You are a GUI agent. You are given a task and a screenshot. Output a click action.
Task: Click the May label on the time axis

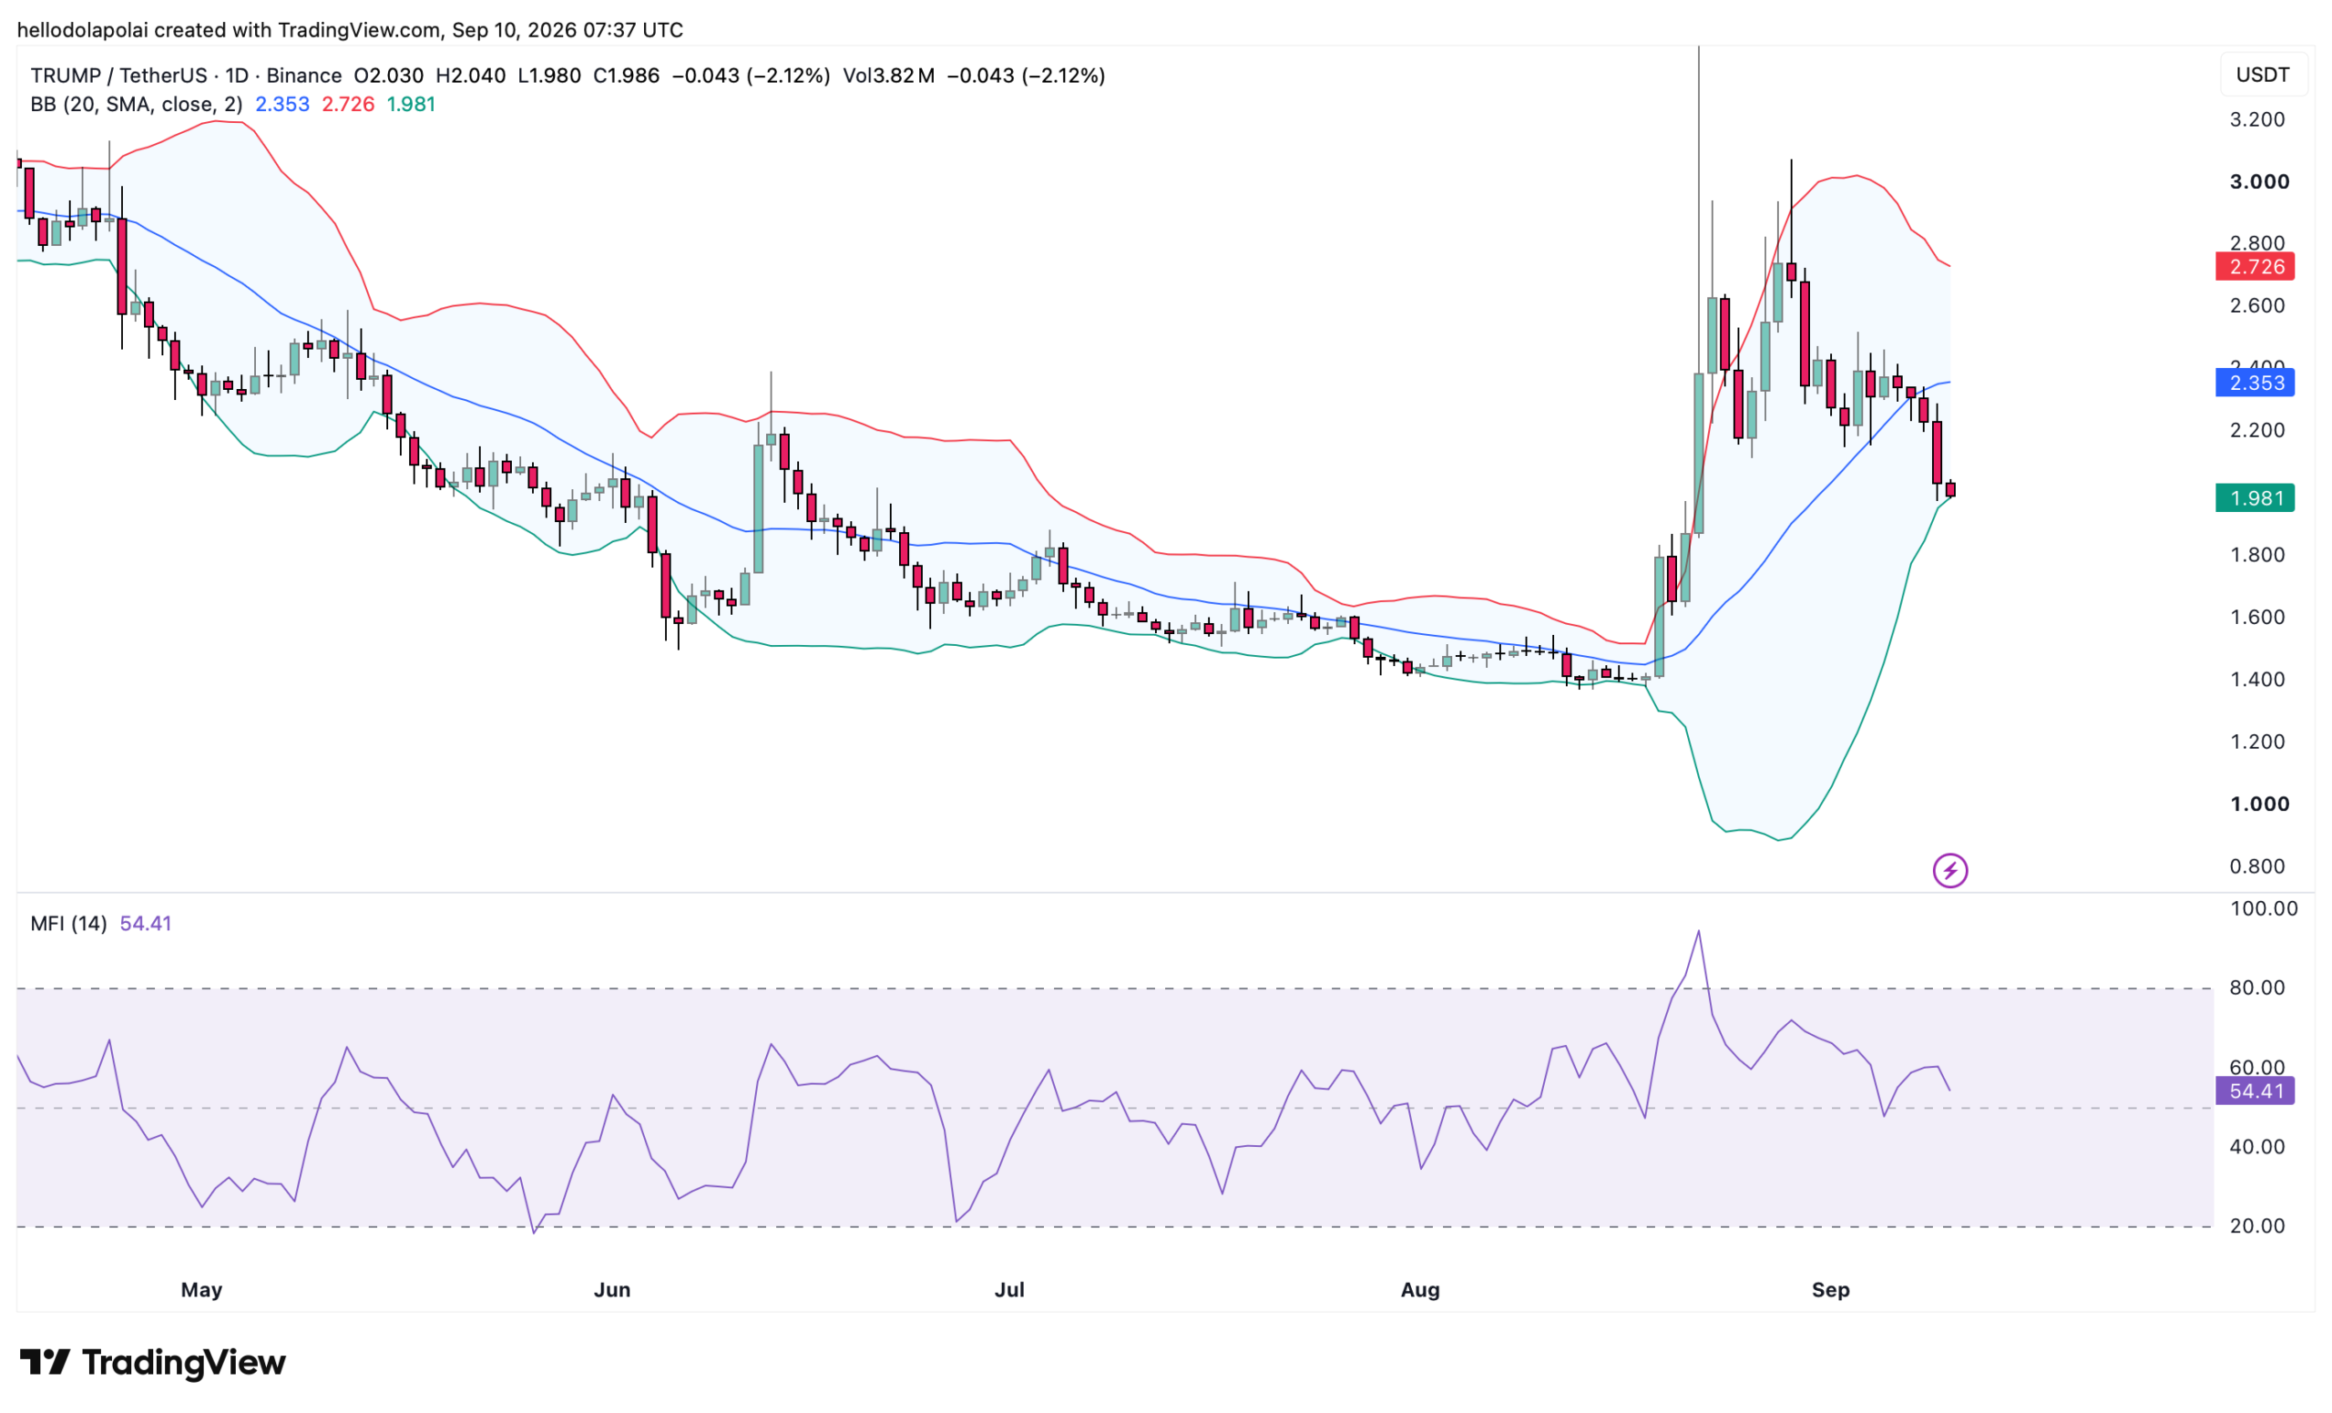(201, 1289)
